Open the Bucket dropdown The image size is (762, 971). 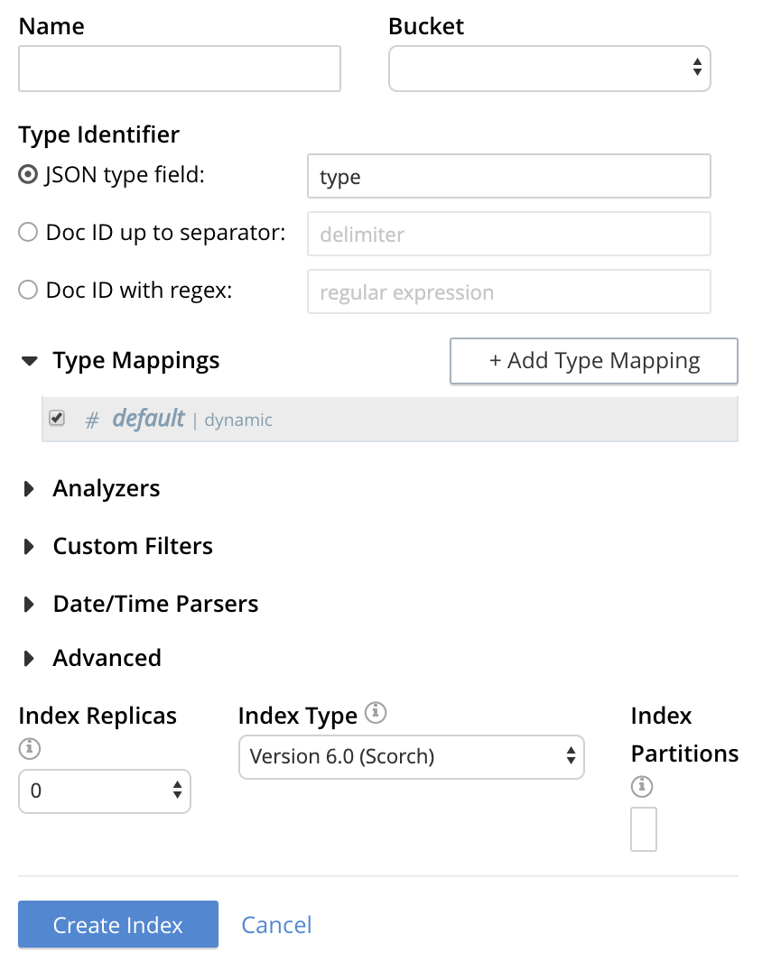click(549, 69)
